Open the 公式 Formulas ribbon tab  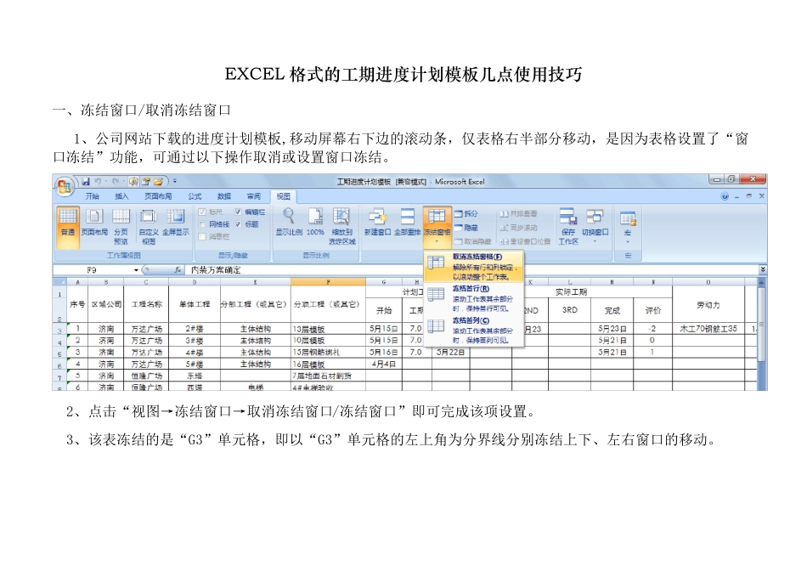[195, 196]
